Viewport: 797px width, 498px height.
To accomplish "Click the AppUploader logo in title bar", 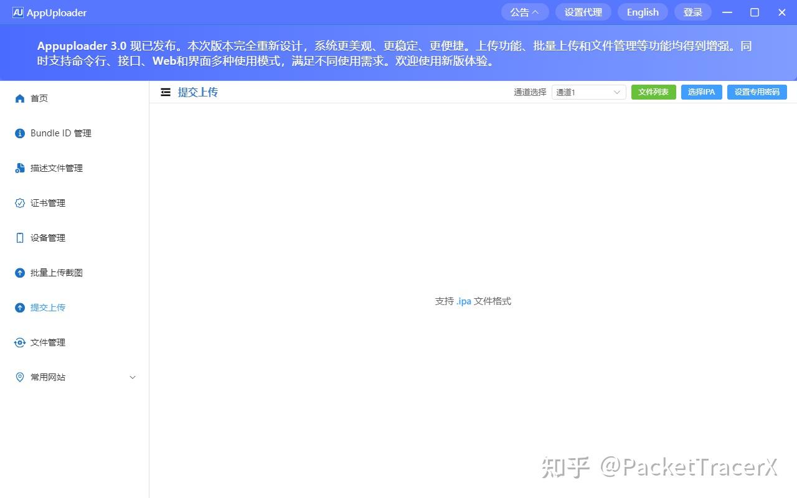I will (17, 12).
